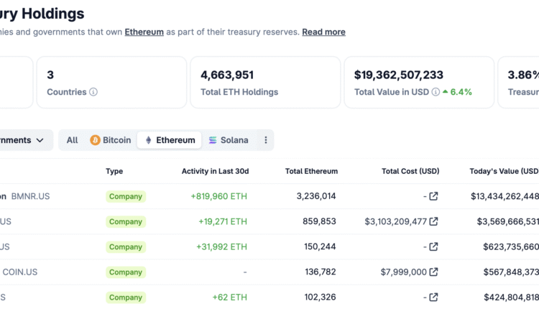539x309 pixels.
Task: Click Company badge in COIN.US row
Action: 126,272
